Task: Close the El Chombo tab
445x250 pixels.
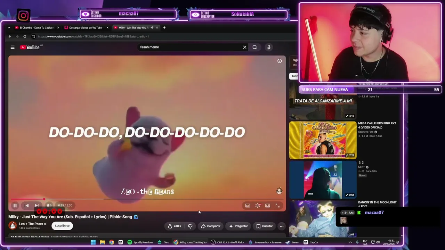Action: pyautogui.click(x=58, y=27)
